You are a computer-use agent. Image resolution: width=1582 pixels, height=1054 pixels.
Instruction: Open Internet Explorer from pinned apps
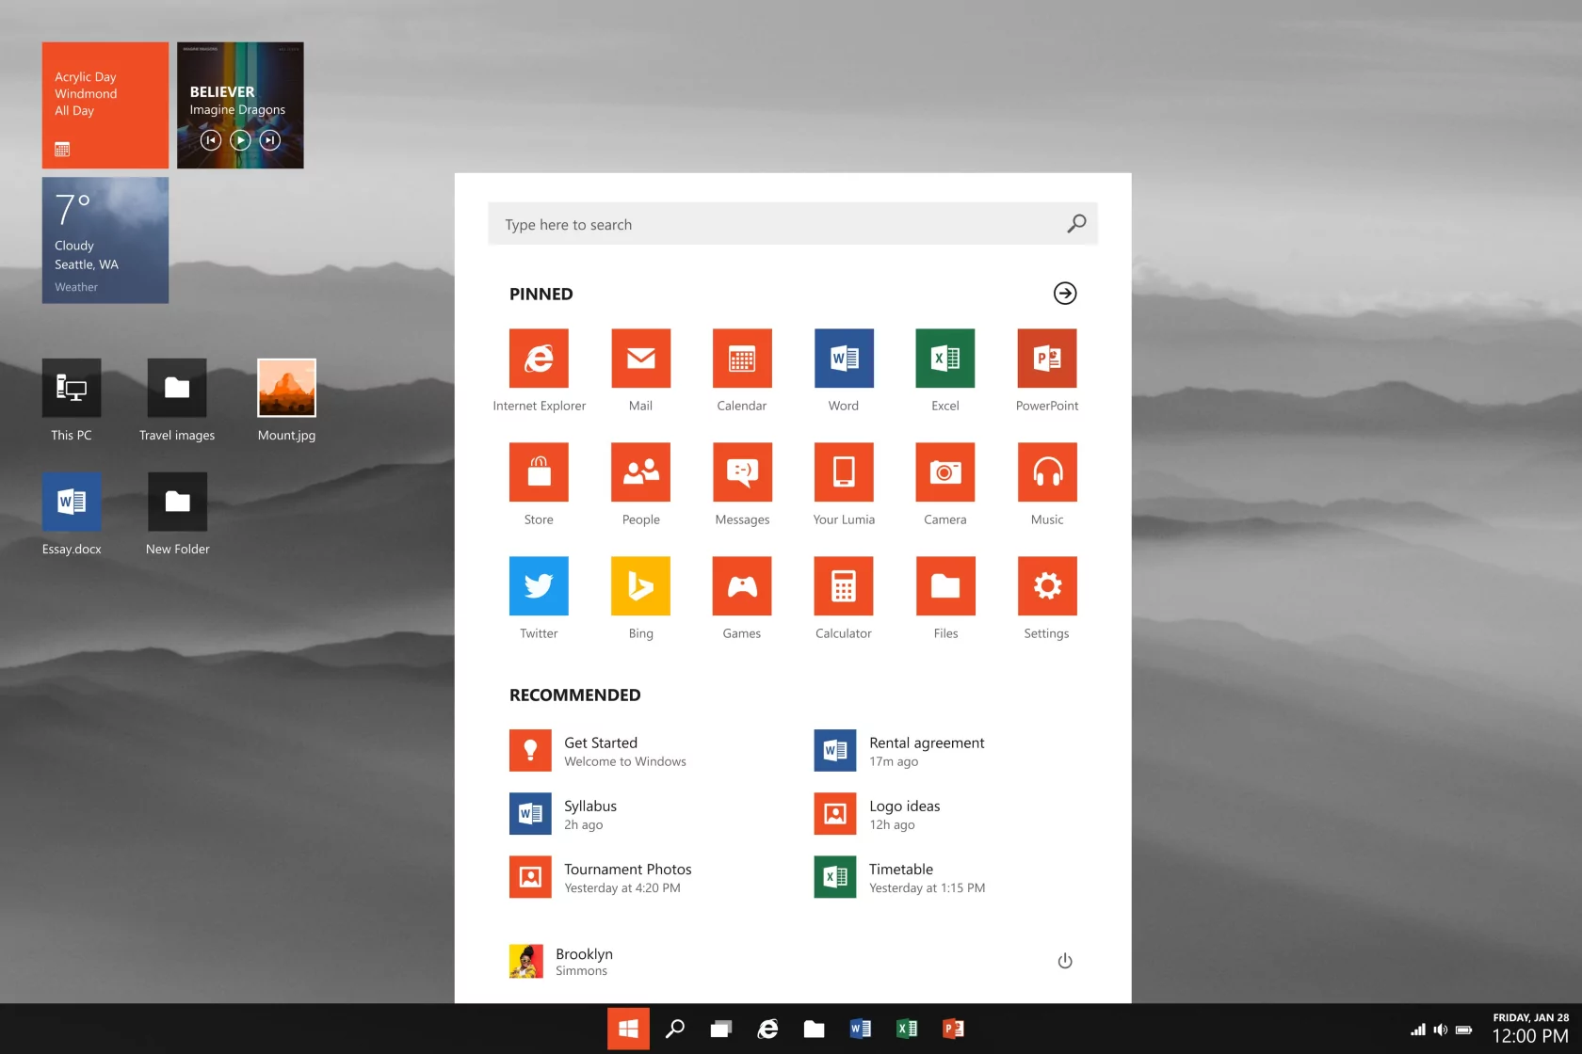(539, 359)
